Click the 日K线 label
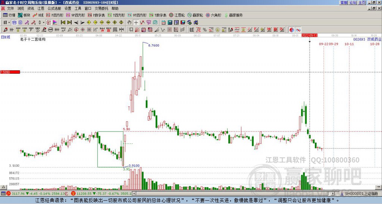 click(x=6, y=37)
